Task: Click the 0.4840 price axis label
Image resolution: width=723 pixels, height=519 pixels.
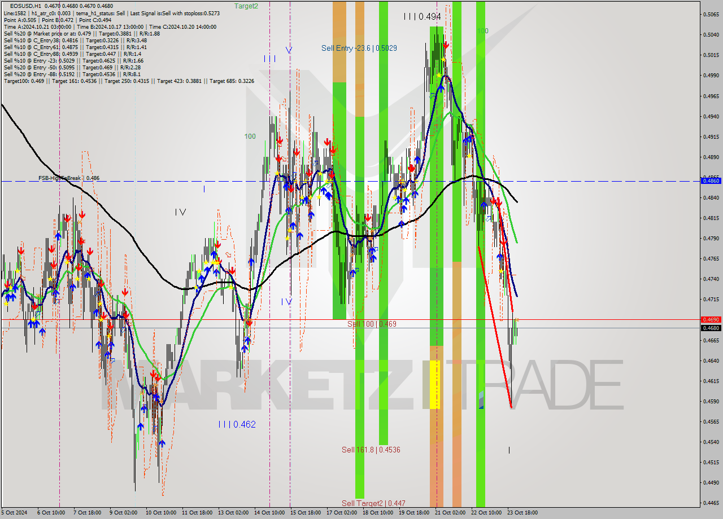Action: [710, 197]
